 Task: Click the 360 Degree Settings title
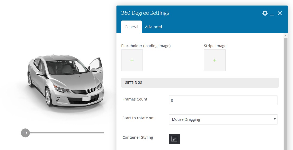145,13
